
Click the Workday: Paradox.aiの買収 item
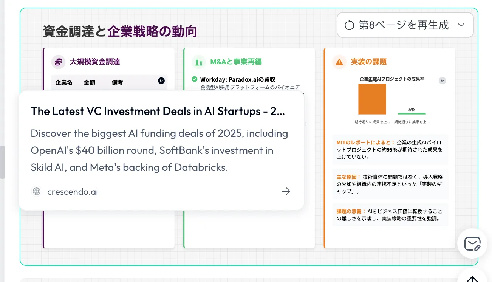click(238, 80)
